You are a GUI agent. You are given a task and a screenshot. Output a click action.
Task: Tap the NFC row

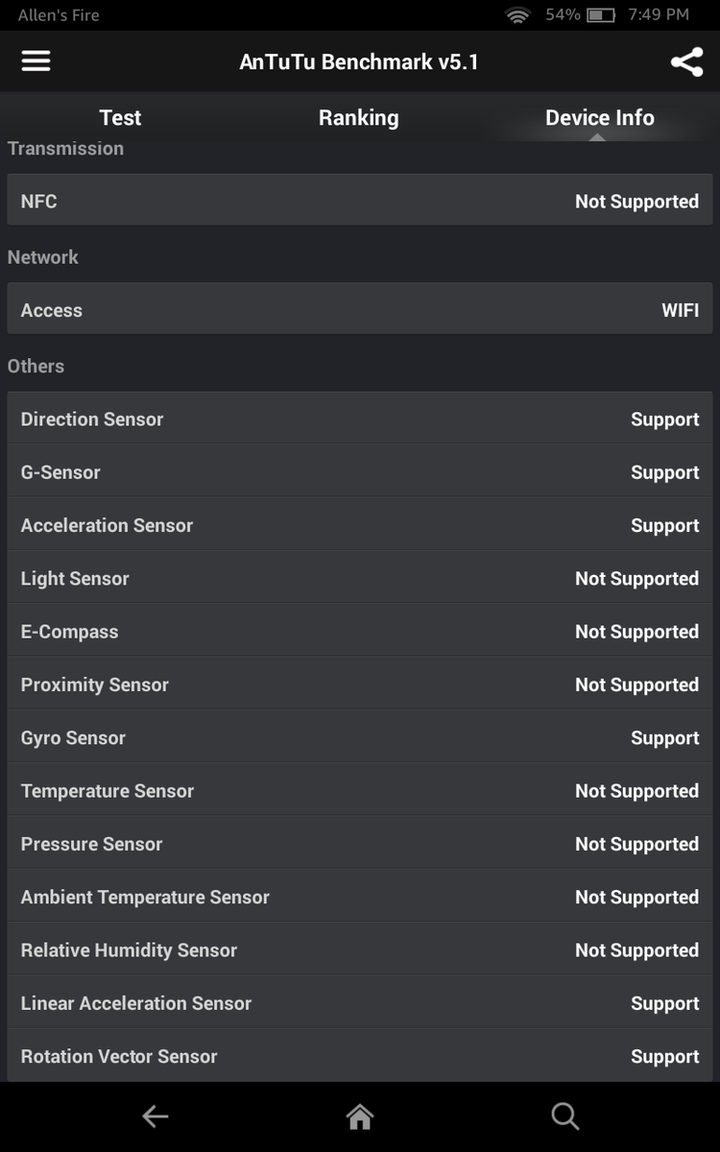coord(360,201)
